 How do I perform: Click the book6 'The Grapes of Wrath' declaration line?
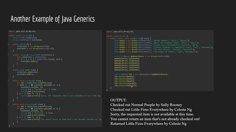(156, 52)
